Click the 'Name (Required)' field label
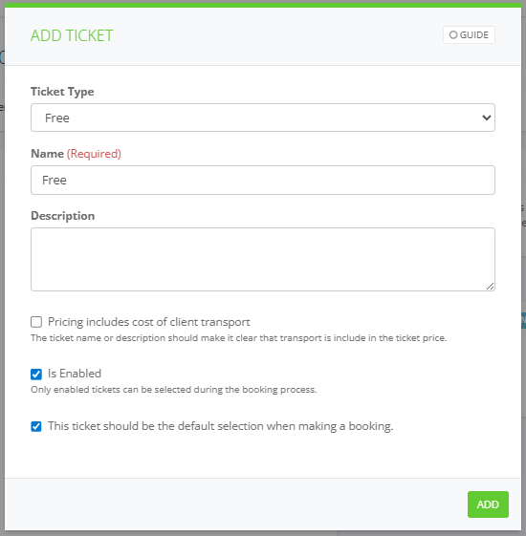 76,154
